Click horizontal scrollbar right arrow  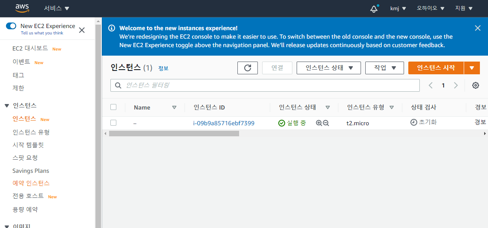(485, 133)
